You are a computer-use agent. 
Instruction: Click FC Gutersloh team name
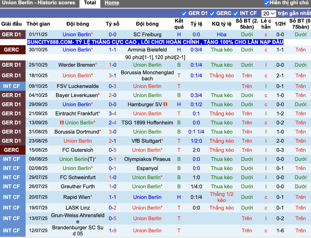[78, 150]
